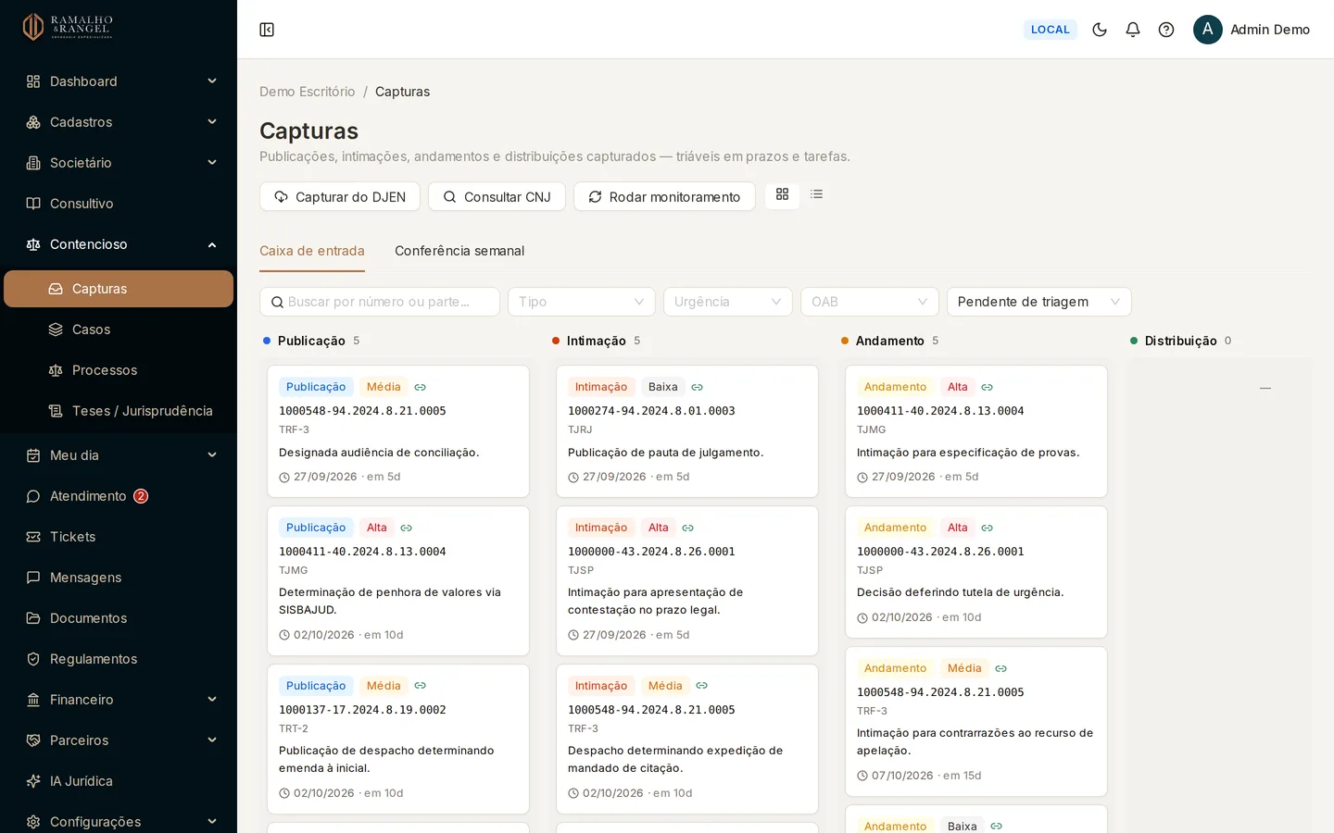The image size is (1334, 833).
Task: Open Atendimento chat icon
Action: point(33,496)
